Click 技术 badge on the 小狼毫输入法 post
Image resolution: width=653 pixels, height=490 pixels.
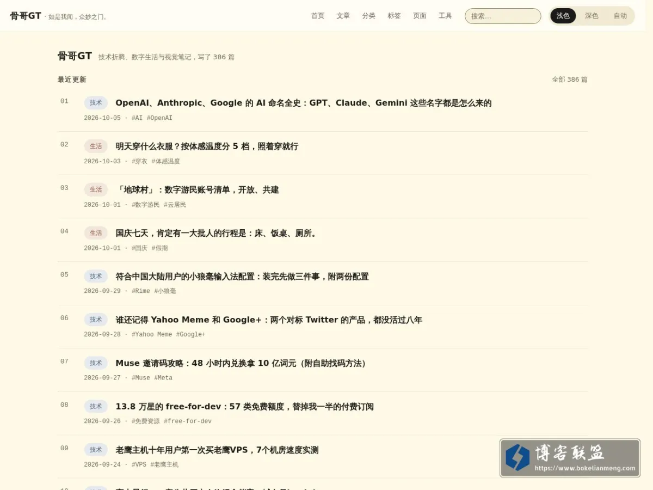coord(96,276)
